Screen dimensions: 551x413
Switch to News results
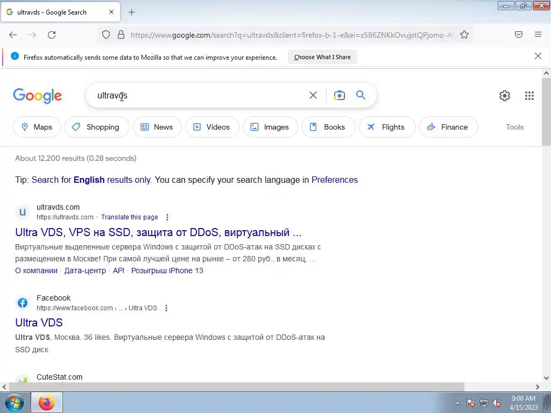(x=157, y=127)
